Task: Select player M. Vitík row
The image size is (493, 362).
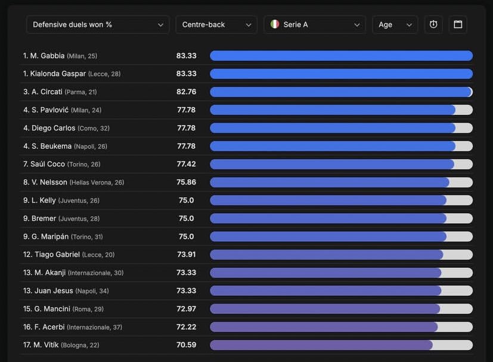Action: [x=246, y=345]
